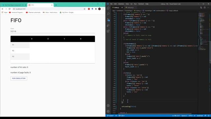
Task: Go forward in the Chrome browser
Action: coord(6,9)
